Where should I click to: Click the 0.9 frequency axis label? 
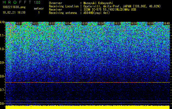[x=2, y=63]
